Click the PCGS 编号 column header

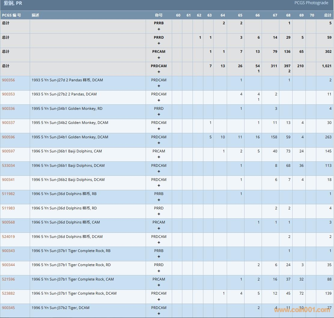[11, 15]
